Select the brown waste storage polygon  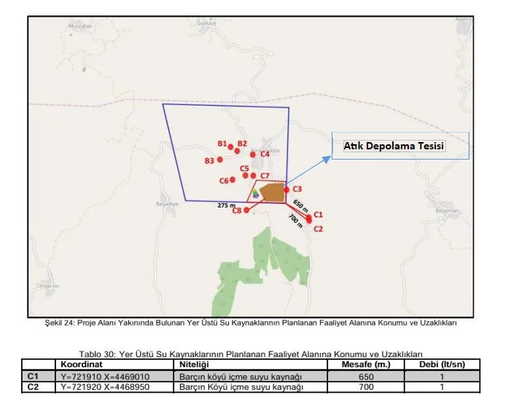click(x=273, y=192)
